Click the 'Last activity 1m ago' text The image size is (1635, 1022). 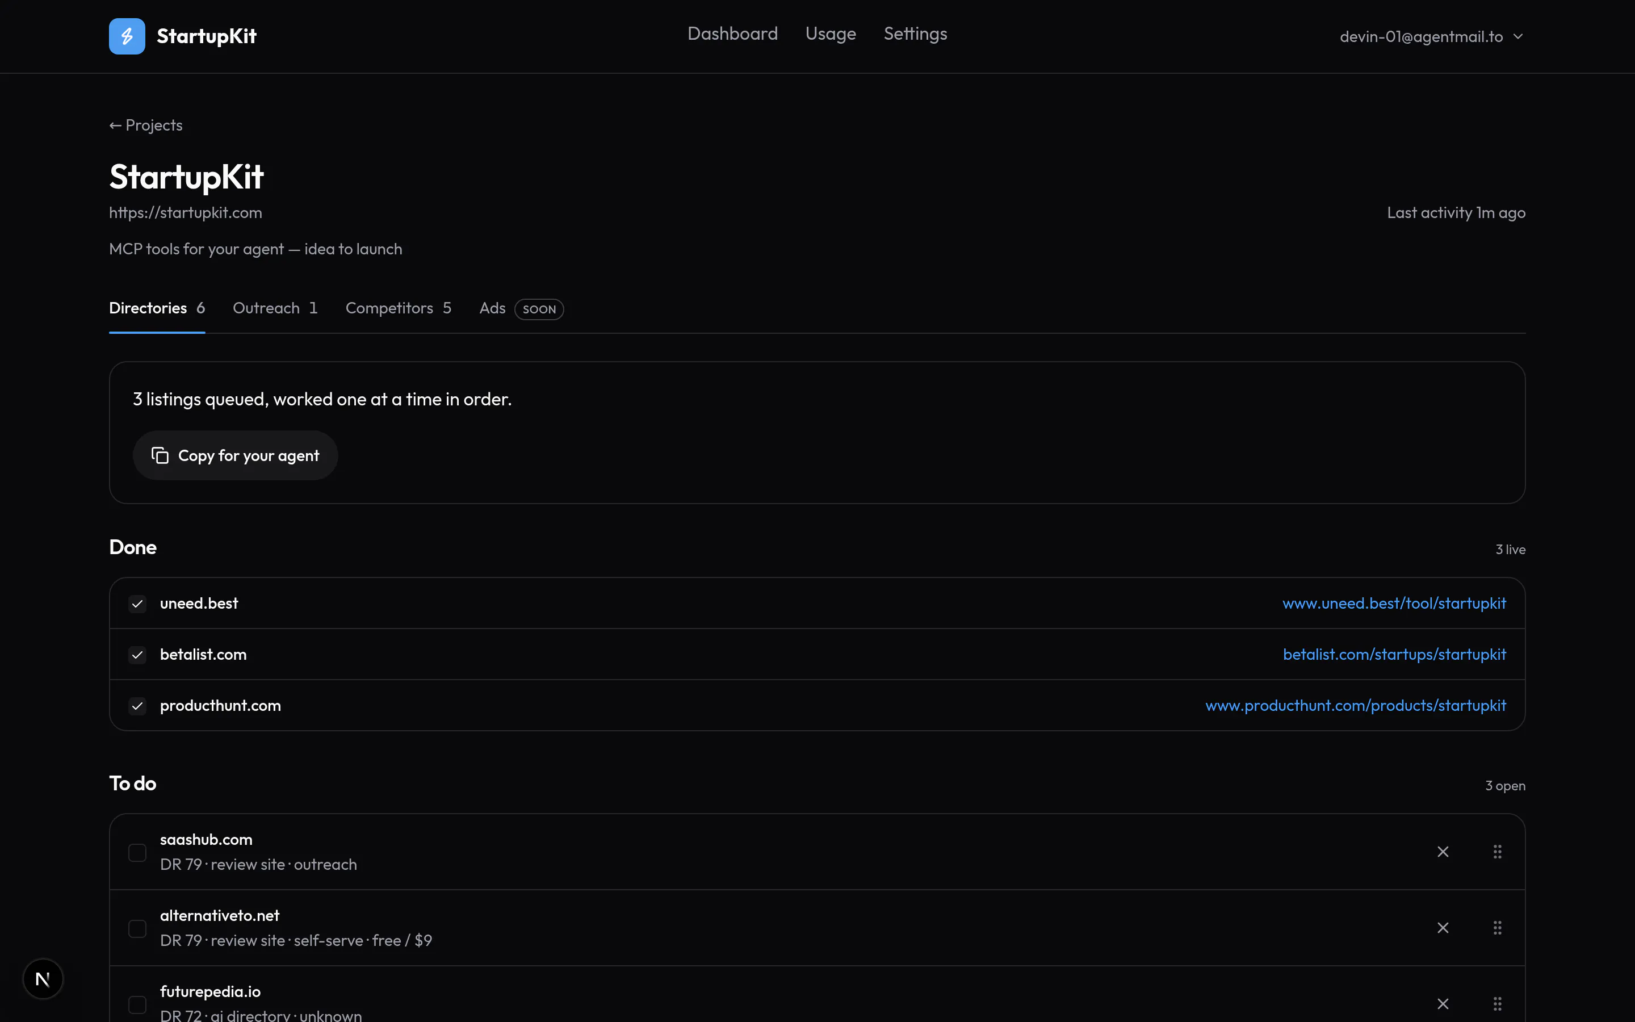coord(1456,212)
